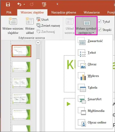The height and width of the screenshot is (132, 115).
Task: Switch to the Wstawianie tab
Action: click(92, 12)
